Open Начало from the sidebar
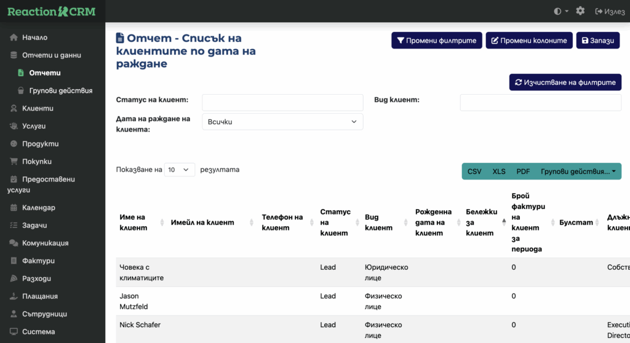The image size is (630, 343). [x=34, y=37]
